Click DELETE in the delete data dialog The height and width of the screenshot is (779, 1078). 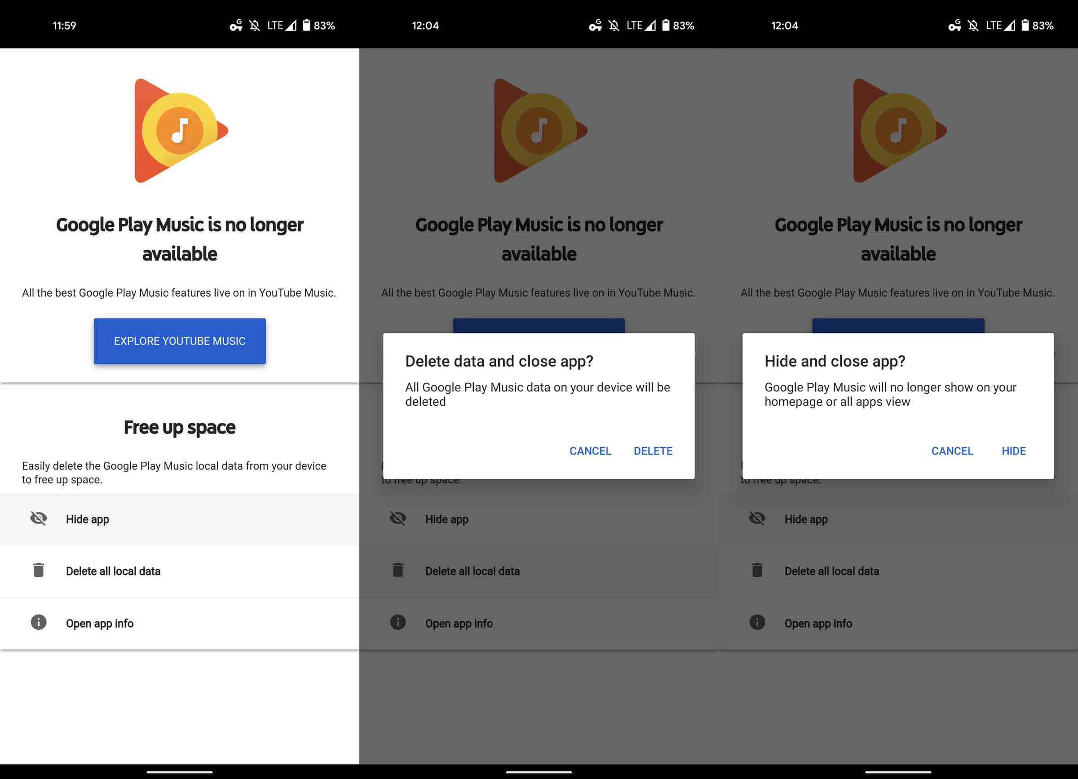click(x=653, y=450)
